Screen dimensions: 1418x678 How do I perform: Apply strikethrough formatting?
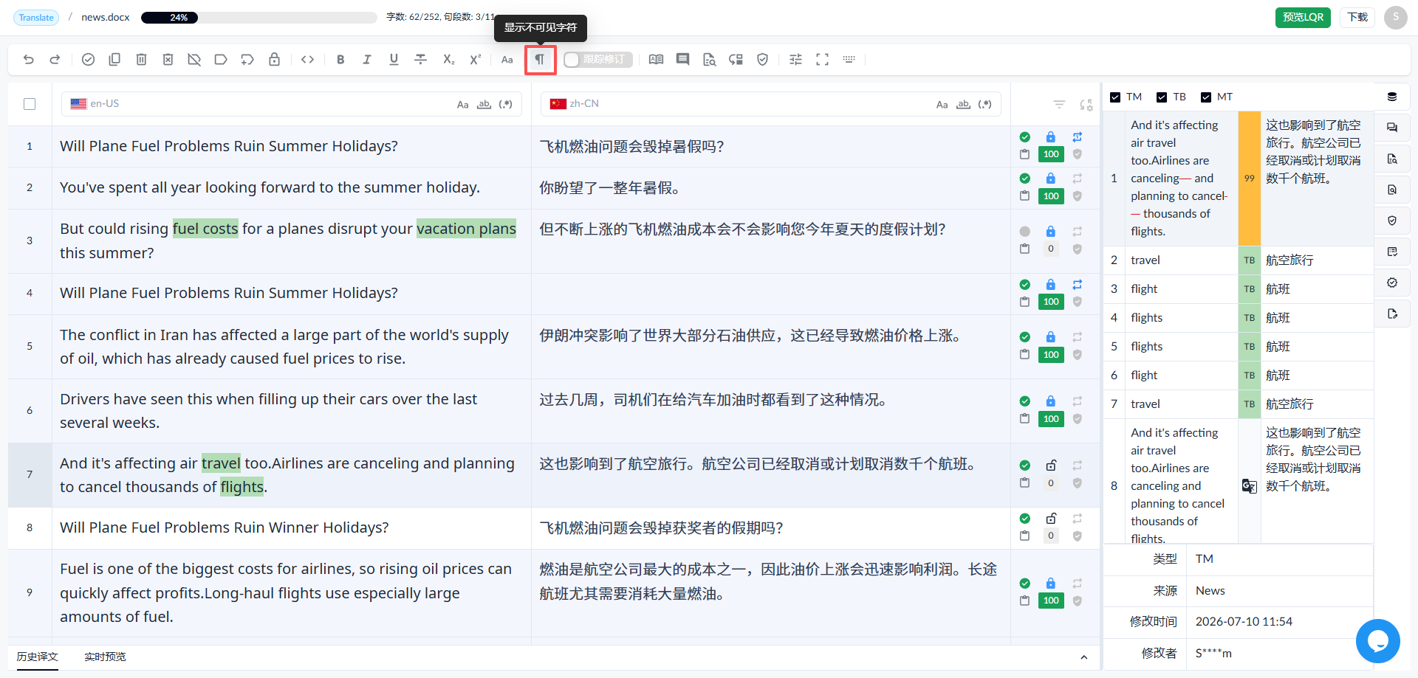click(x=420, y=60)
